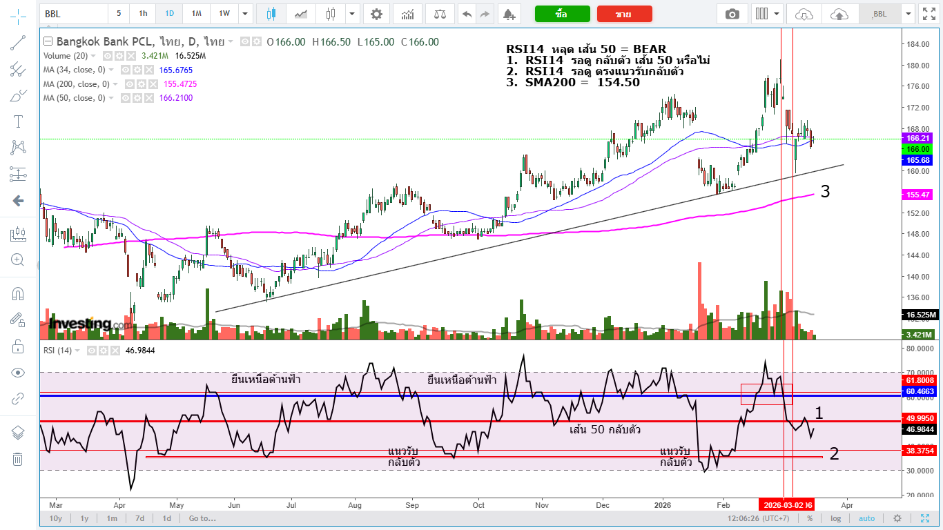Select the prediction and measurement tool

click(x=18, y=174)
